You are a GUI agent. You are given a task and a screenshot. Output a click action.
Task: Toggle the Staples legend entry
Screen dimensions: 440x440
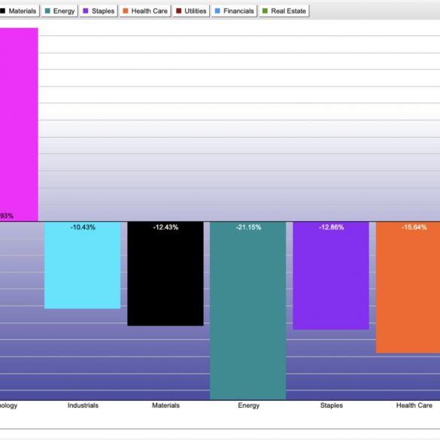[99, 11]
